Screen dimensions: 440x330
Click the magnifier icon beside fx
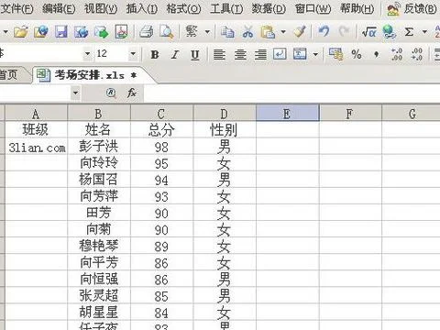coord(111,93)
